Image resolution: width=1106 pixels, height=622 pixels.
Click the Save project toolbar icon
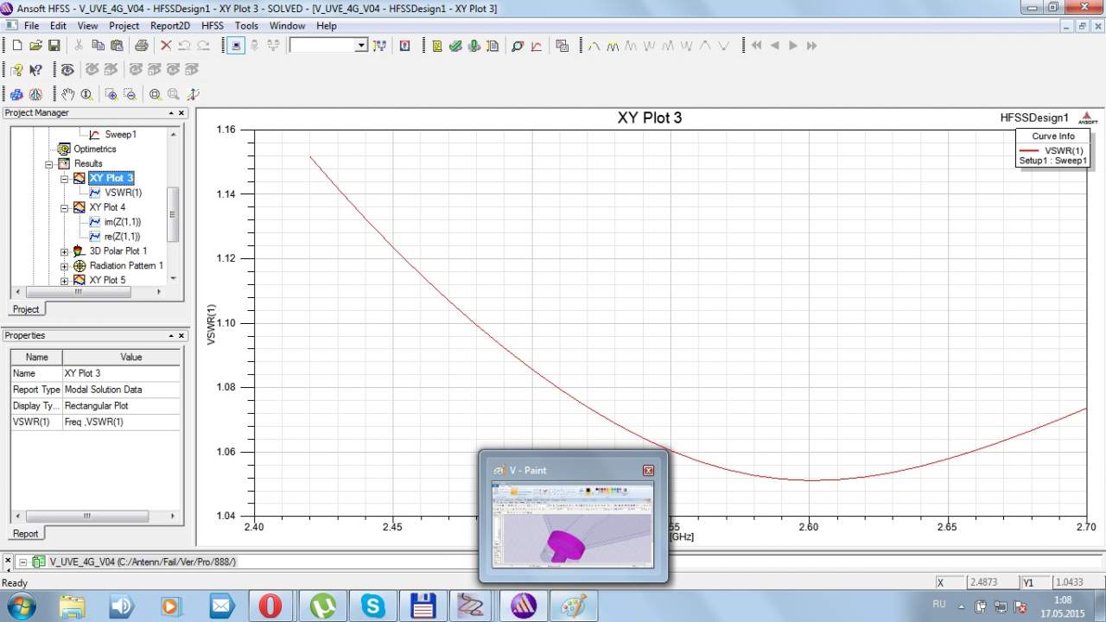[54, 46]
